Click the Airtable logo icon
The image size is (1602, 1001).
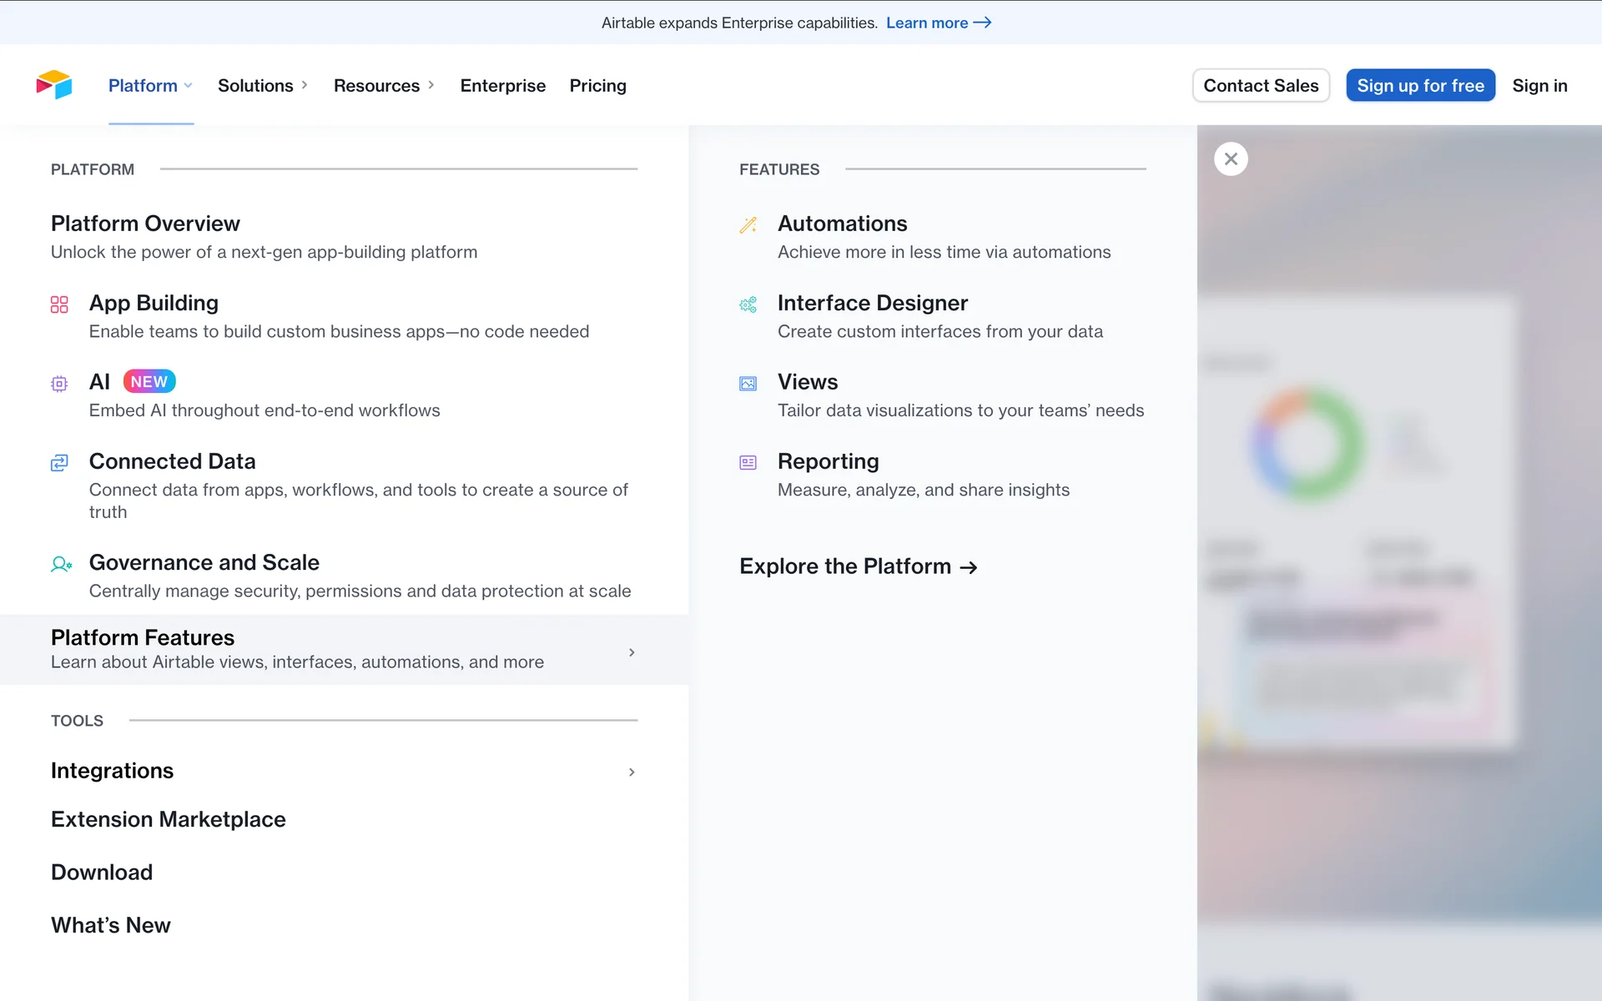54,85
